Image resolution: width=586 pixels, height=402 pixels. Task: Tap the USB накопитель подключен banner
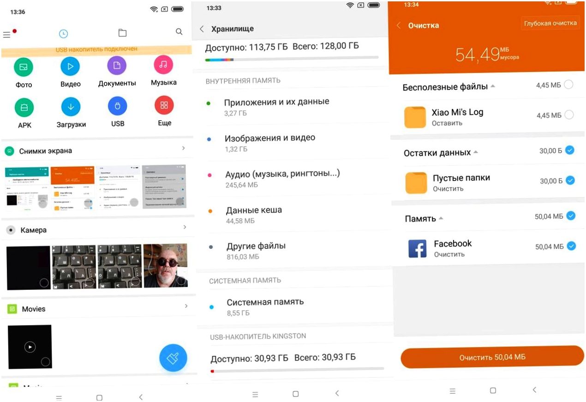click(x=96, y=50)
